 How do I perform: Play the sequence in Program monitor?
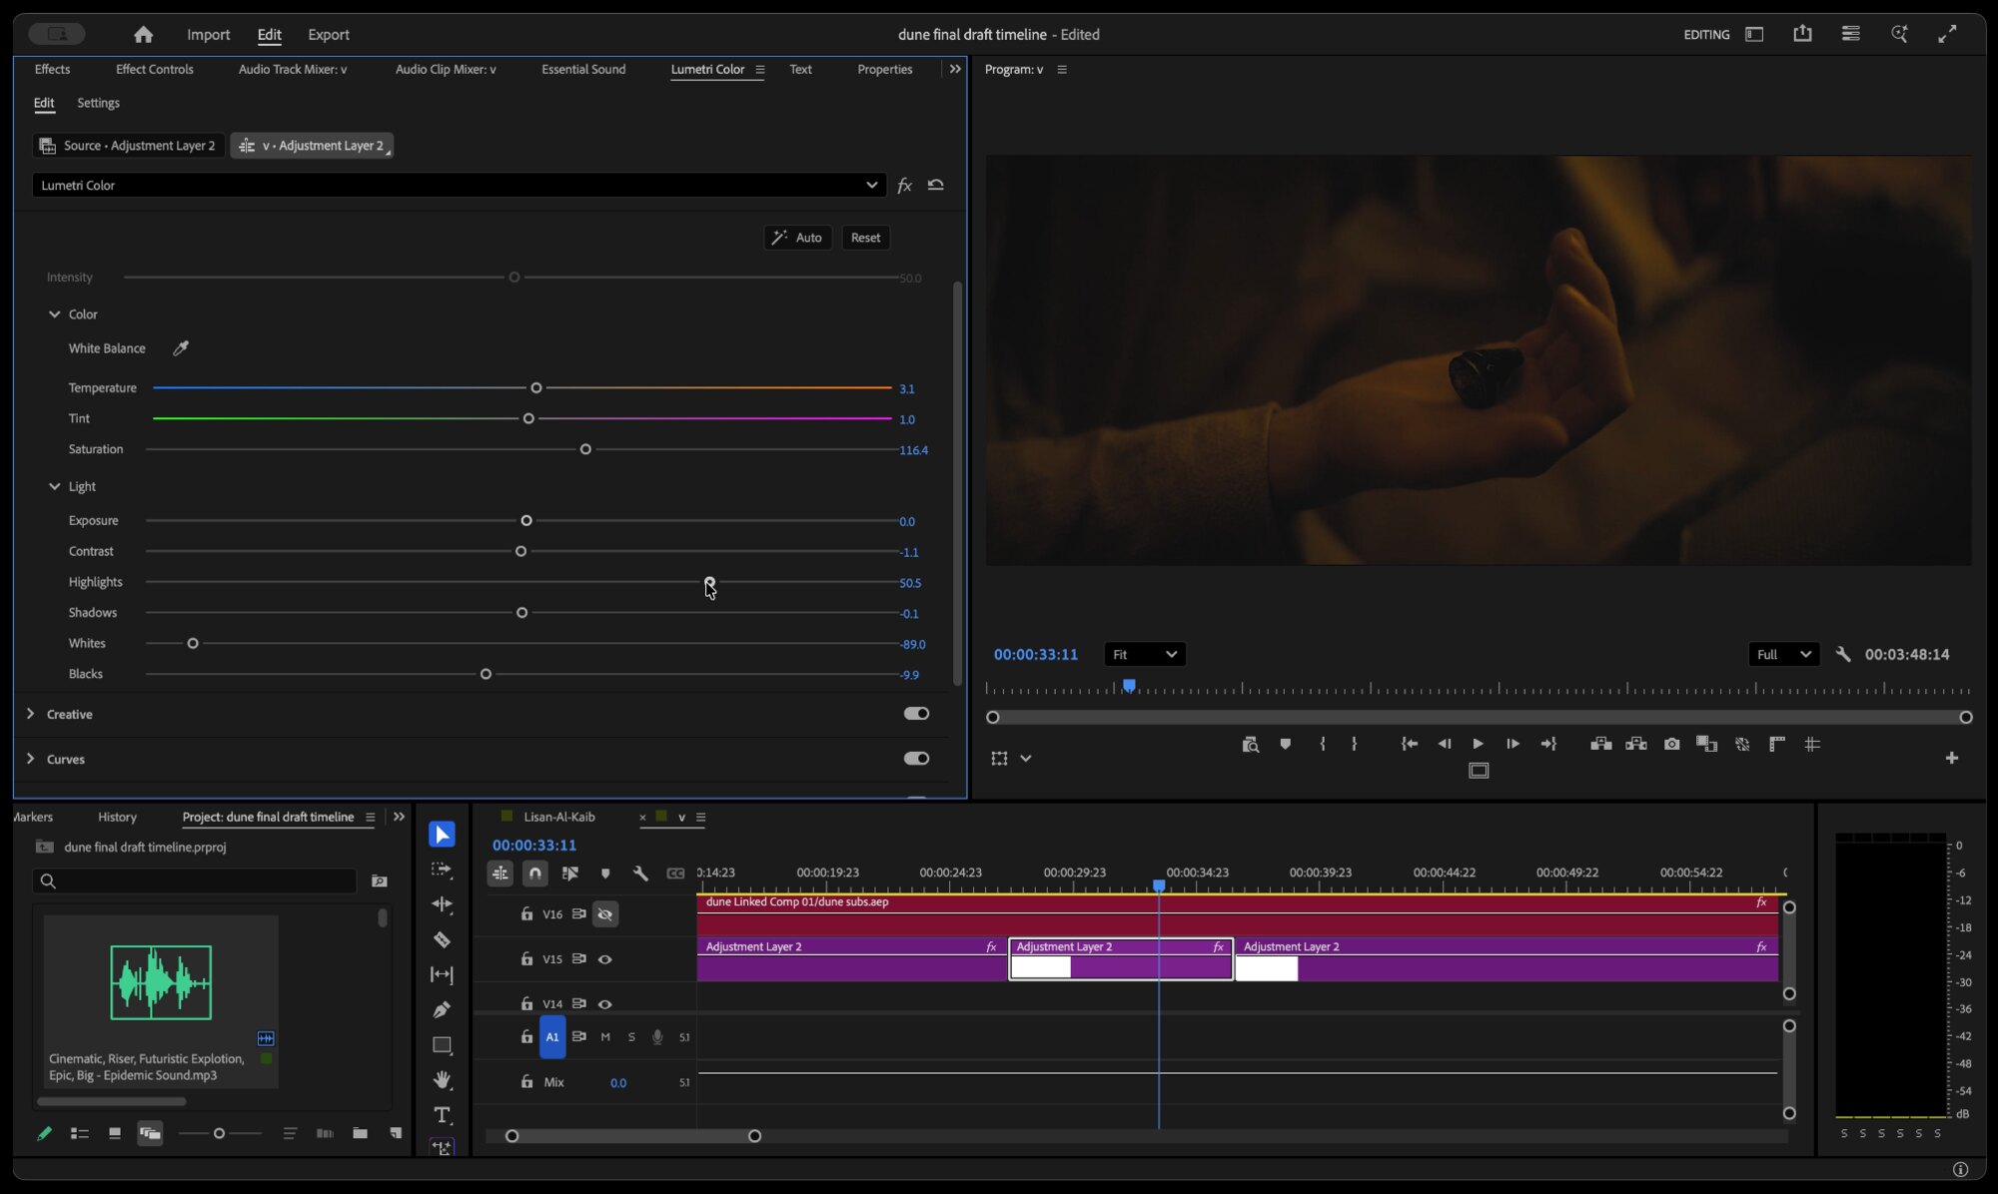tap(1478, 744)
